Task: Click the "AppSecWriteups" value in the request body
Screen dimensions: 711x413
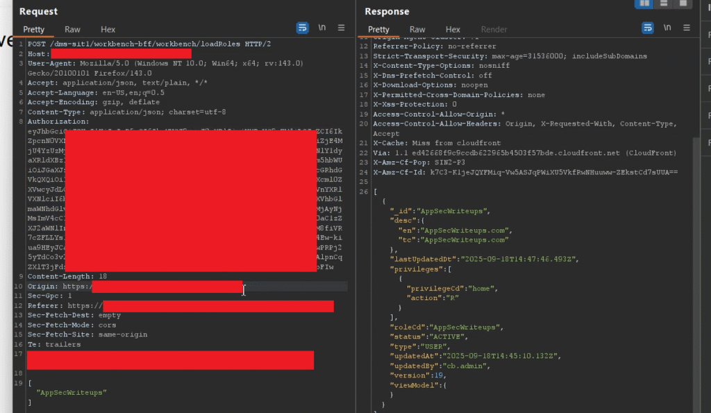Action: (x=72, y=393)
